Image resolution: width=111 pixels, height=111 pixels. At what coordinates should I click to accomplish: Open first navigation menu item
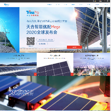pos(49,5)
